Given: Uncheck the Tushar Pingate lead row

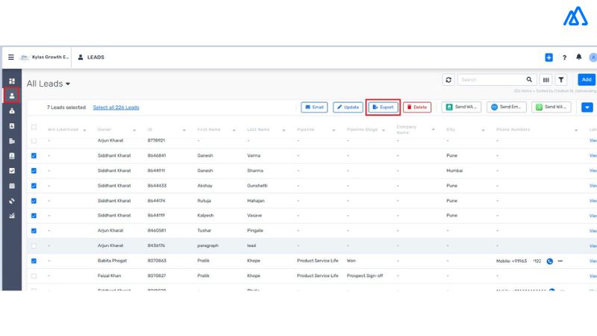Looking at the screenshot, I should [34, 231].
